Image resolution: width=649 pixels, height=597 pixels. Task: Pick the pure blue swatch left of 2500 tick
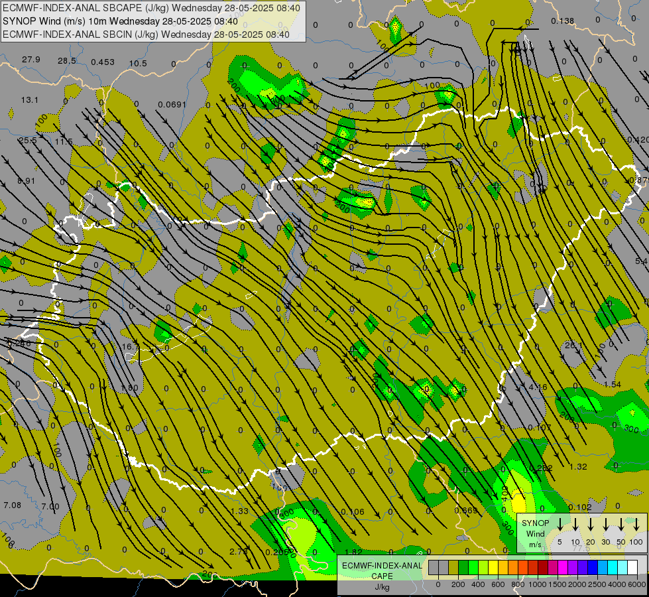coord(593,568)
